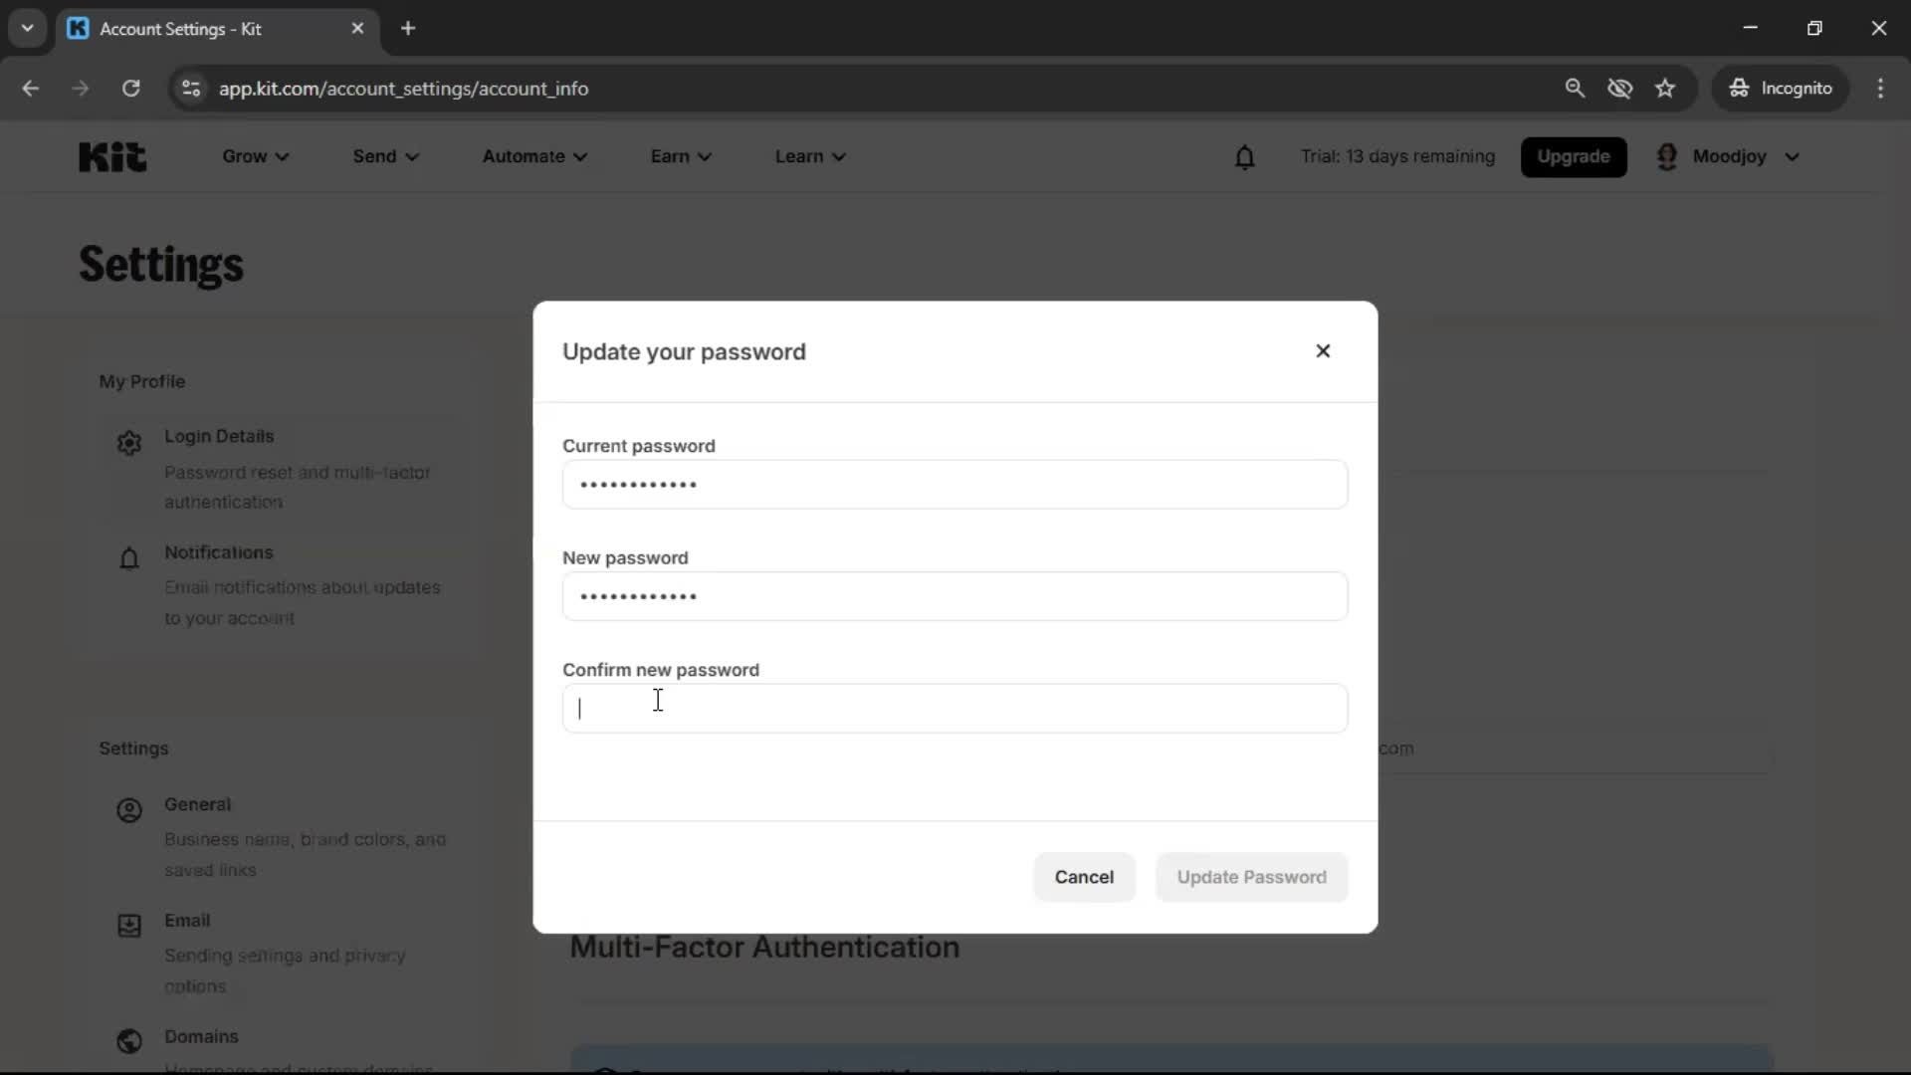Click the Kit logo in the navigation bar
1911x1075 pixels.
click(111, 156)
